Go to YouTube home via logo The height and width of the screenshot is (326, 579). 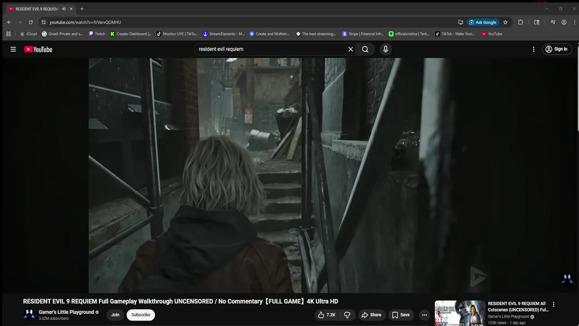(x=38, y=49)
